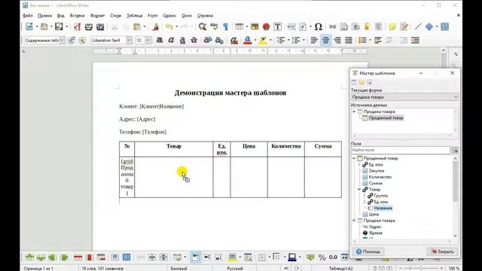This screenshot has width=482, height=271.
Task: Export directly as PDF icon
Action: tap(77, 27)
